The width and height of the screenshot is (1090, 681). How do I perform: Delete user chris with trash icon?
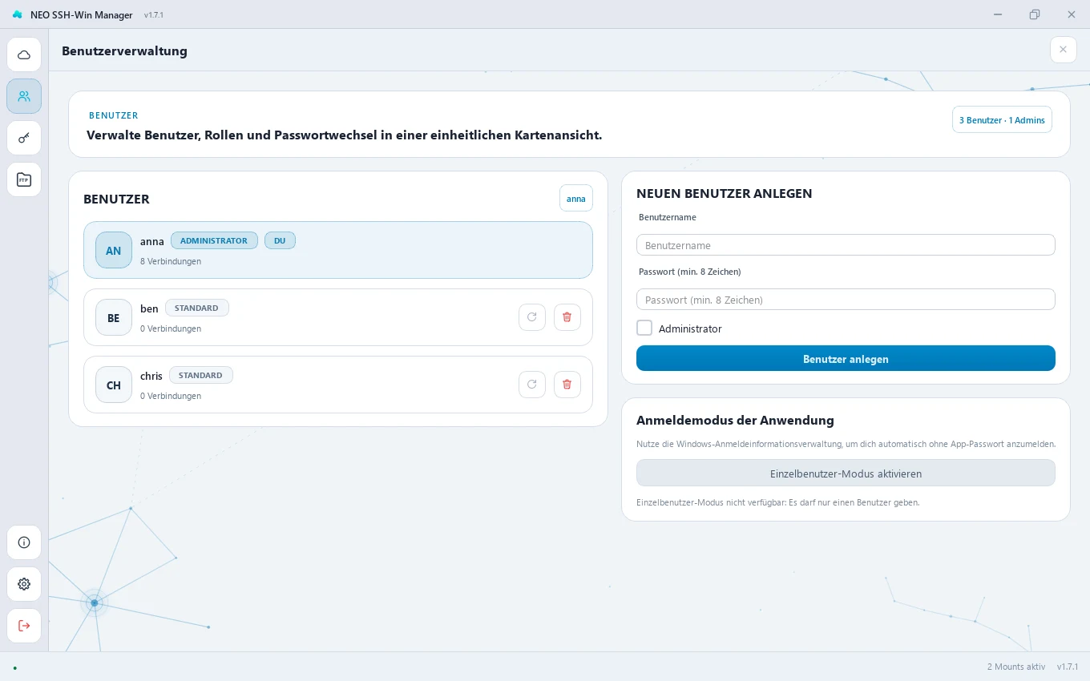pyautogui.click(x=567, y=385)
